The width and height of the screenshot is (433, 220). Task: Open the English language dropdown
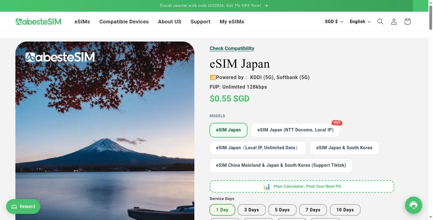coord(360,22)
